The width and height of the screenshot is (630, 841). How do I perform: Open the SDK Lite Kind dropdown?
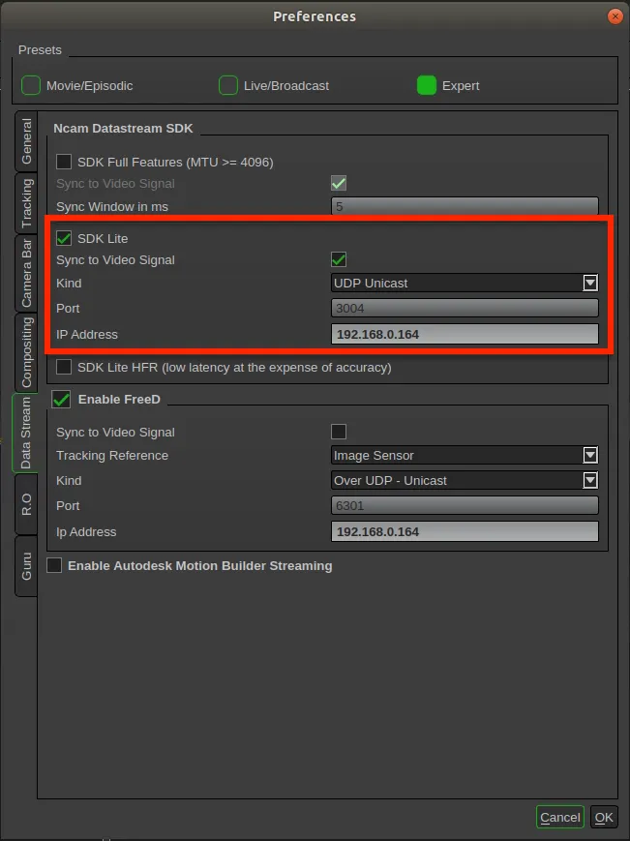[465, 283]
